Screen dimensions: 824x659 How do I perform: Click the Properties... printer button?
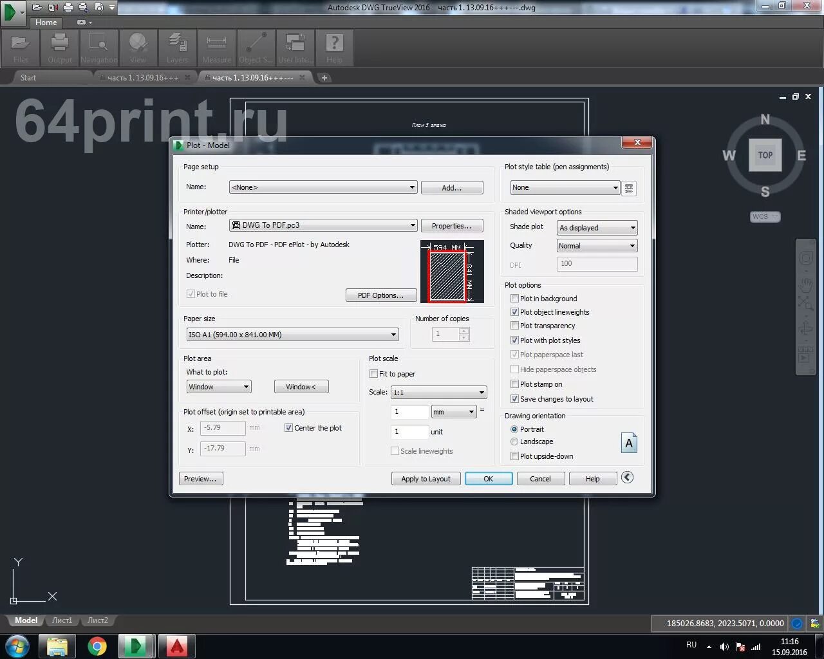click(452, 226)
